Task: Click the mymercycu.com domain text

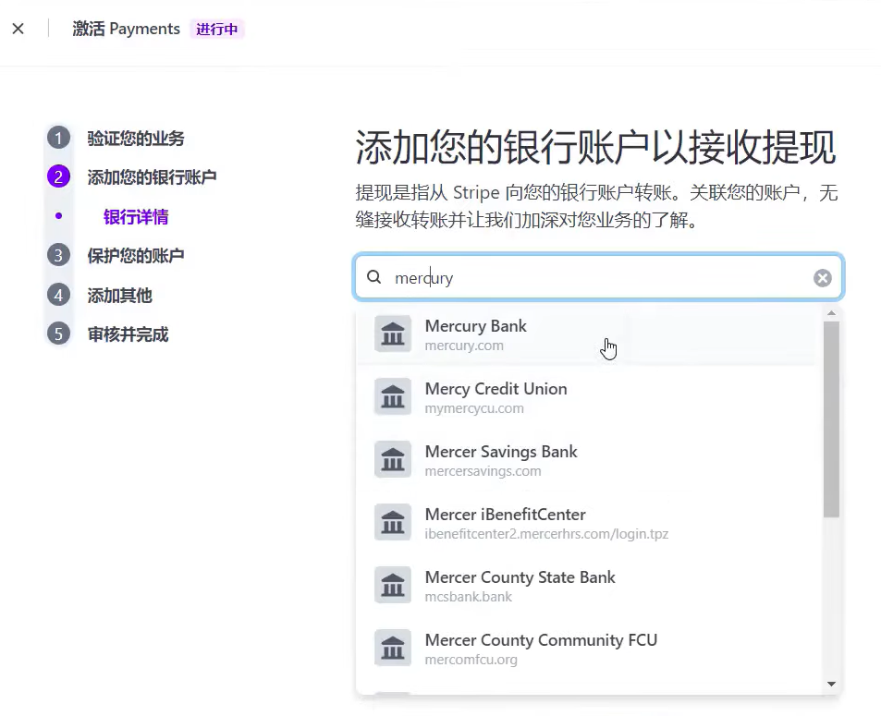Action: tap(474, 409)
